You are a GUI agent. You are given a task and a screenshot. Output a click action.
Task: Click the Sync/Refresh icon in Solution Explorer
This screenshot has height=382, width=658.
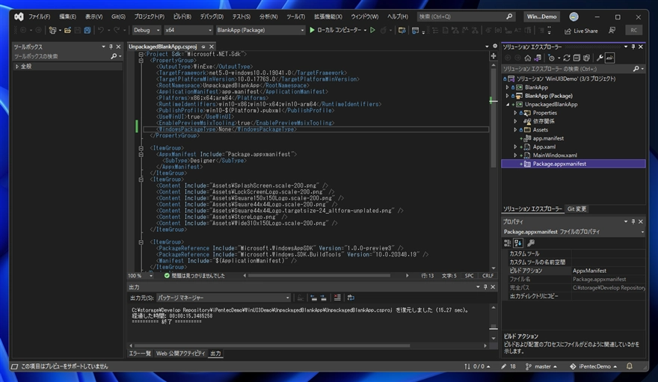click(567, 58)
